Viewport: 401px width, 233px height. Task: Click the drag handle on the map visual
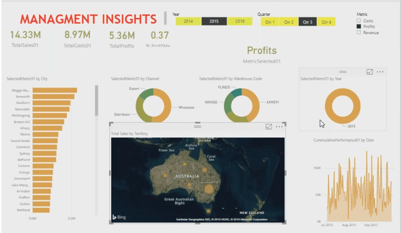pos(198,126)
